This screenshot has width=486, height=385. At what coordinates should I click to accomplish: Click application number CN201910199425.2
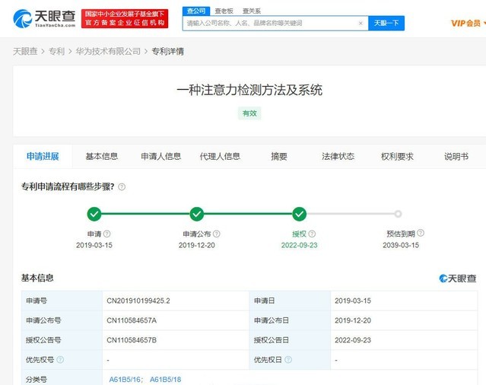pos(138,301)
